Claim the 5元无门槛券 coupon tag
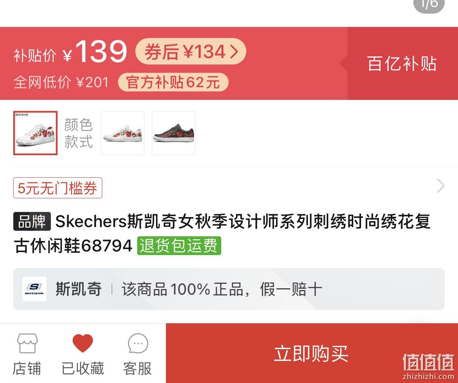Viewport: 458px width, 383px height. point(58,188)
